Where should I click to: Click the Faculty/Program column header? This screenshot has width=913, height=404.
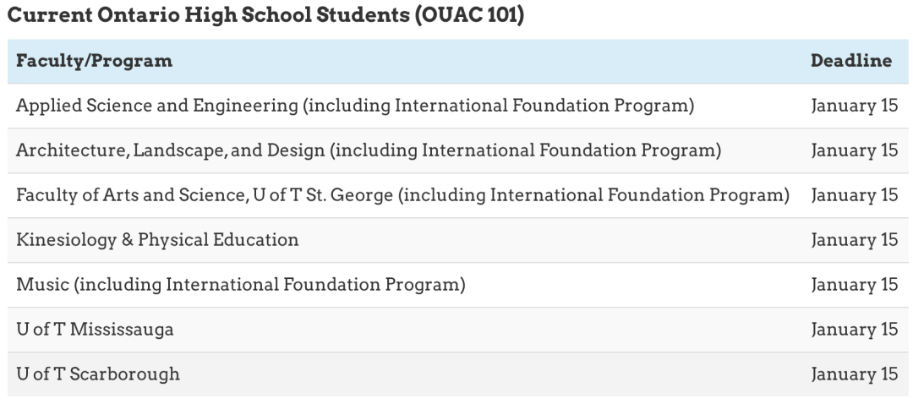click(x=94, y=61)
